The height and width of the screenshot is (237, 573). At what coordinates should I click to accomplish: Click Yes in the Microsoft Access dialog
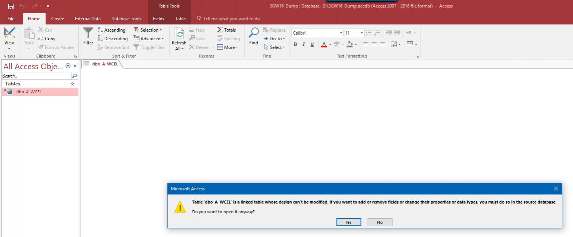(349, 222)
